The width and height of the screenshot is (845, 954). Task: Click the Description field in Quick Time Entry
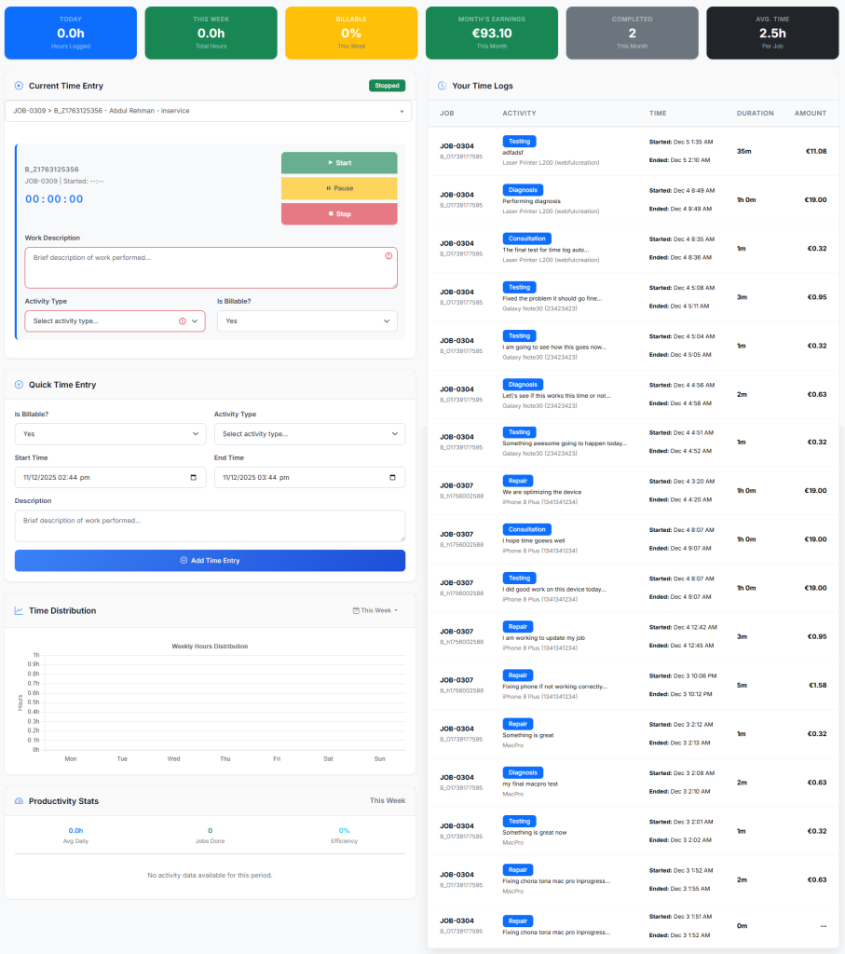pos(210,524)
